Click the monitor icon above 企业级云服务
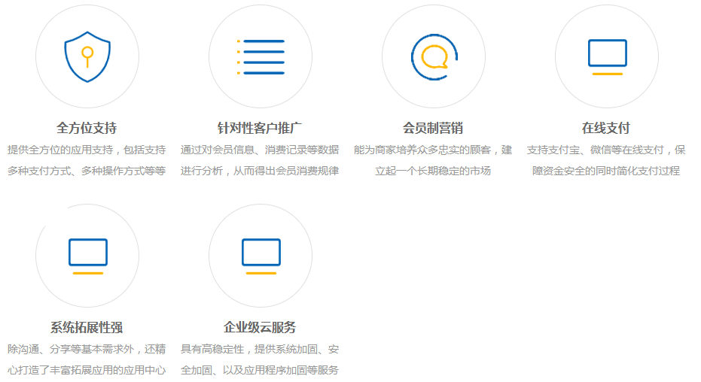701x382 pixels. [261, 256]
